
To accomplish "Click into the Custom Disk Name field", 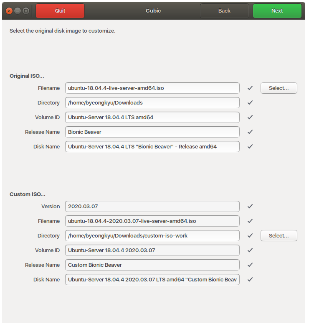I will tap(152, 280).
